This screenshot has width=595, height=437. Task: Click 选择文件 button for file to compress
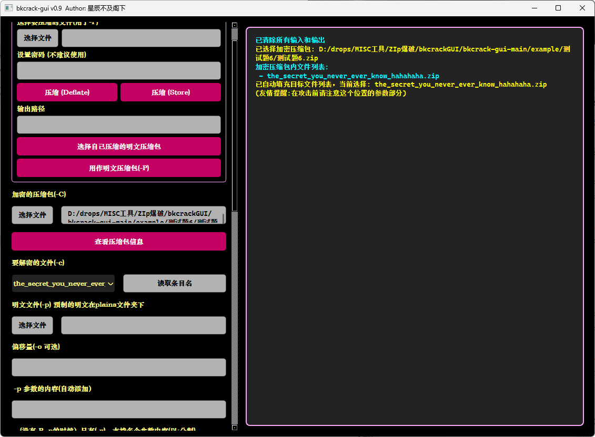pyautogui.click(x=37, y=38)
